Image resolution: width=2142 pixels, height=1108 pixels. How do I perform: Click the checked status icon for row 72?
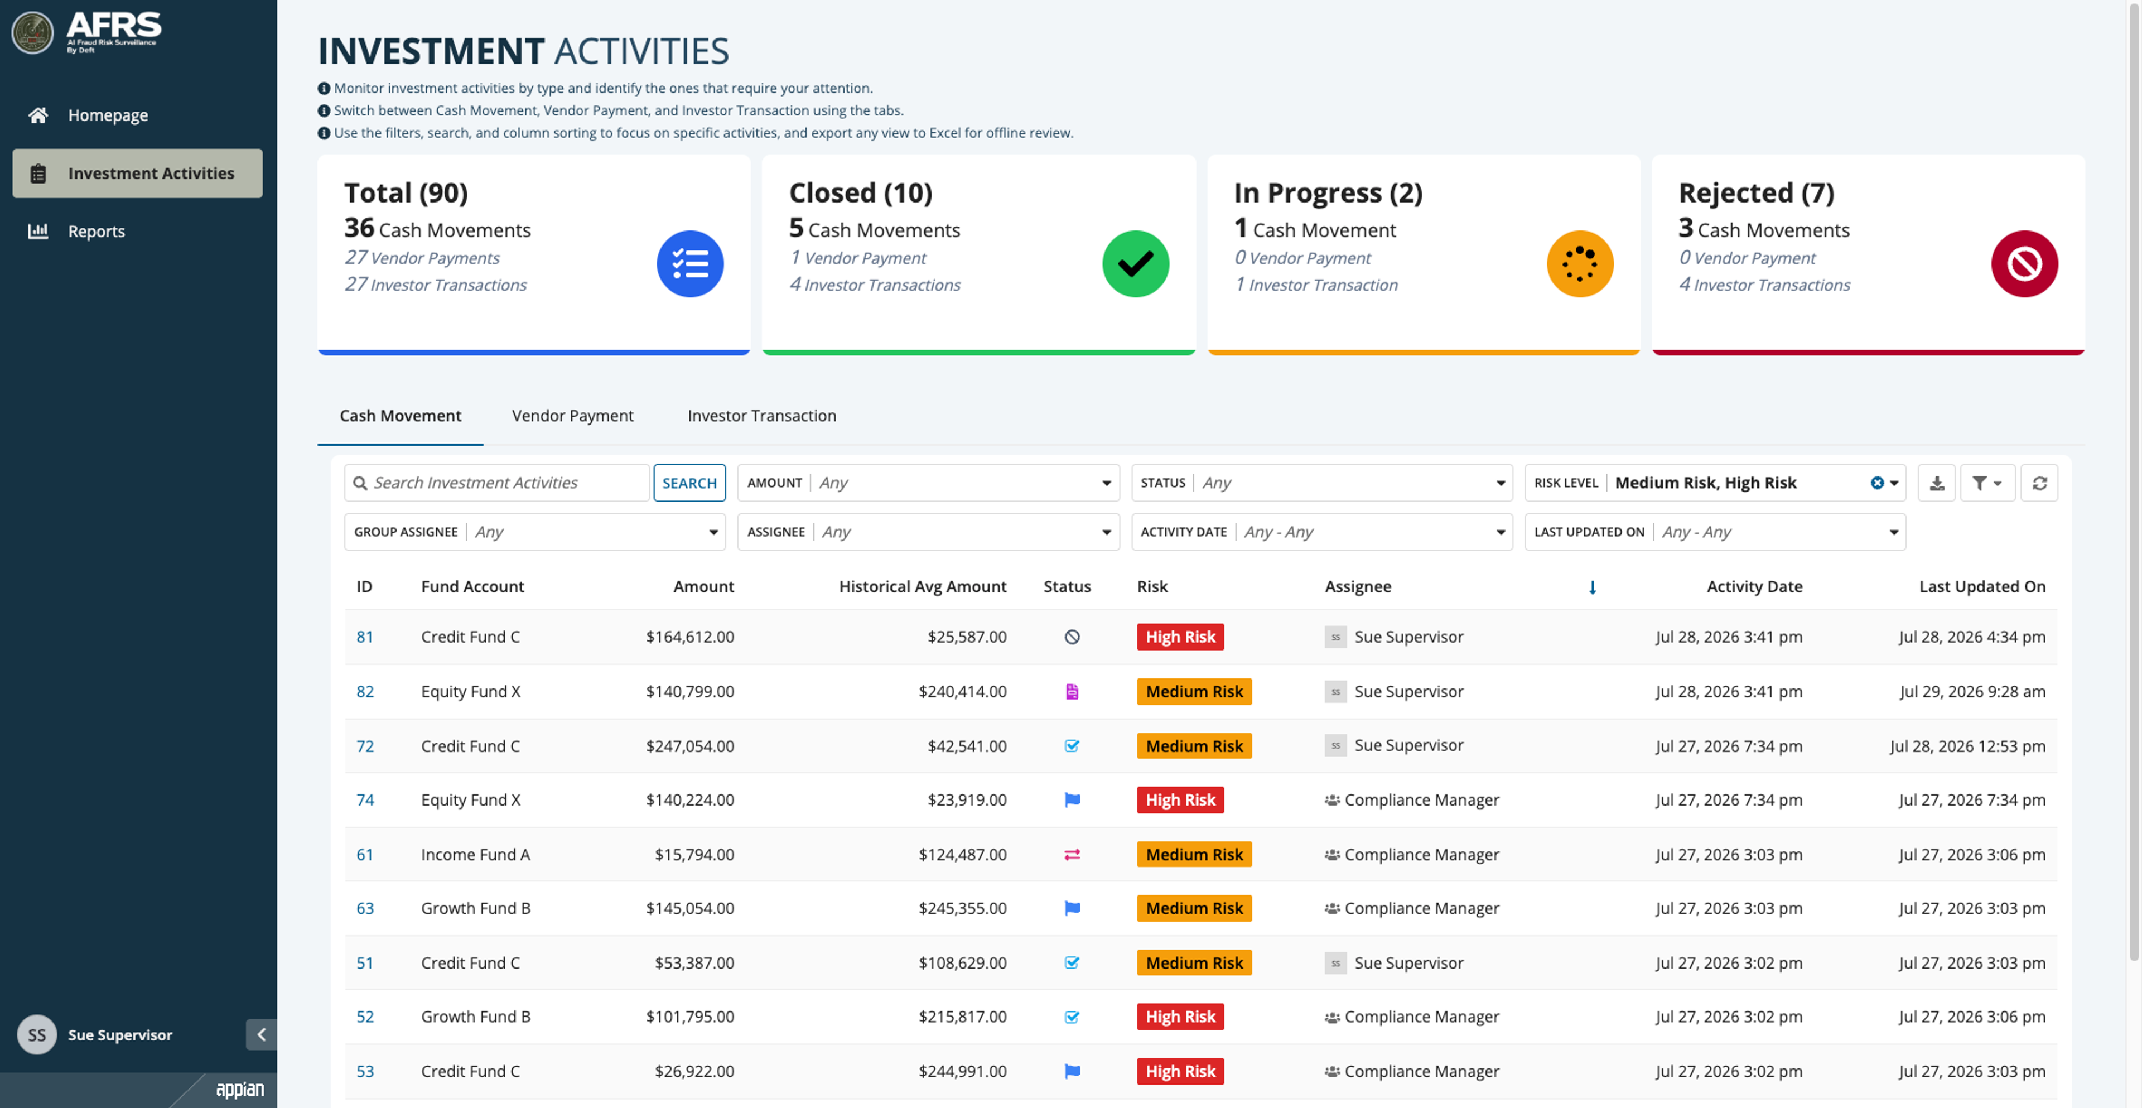click(1072, 746)
